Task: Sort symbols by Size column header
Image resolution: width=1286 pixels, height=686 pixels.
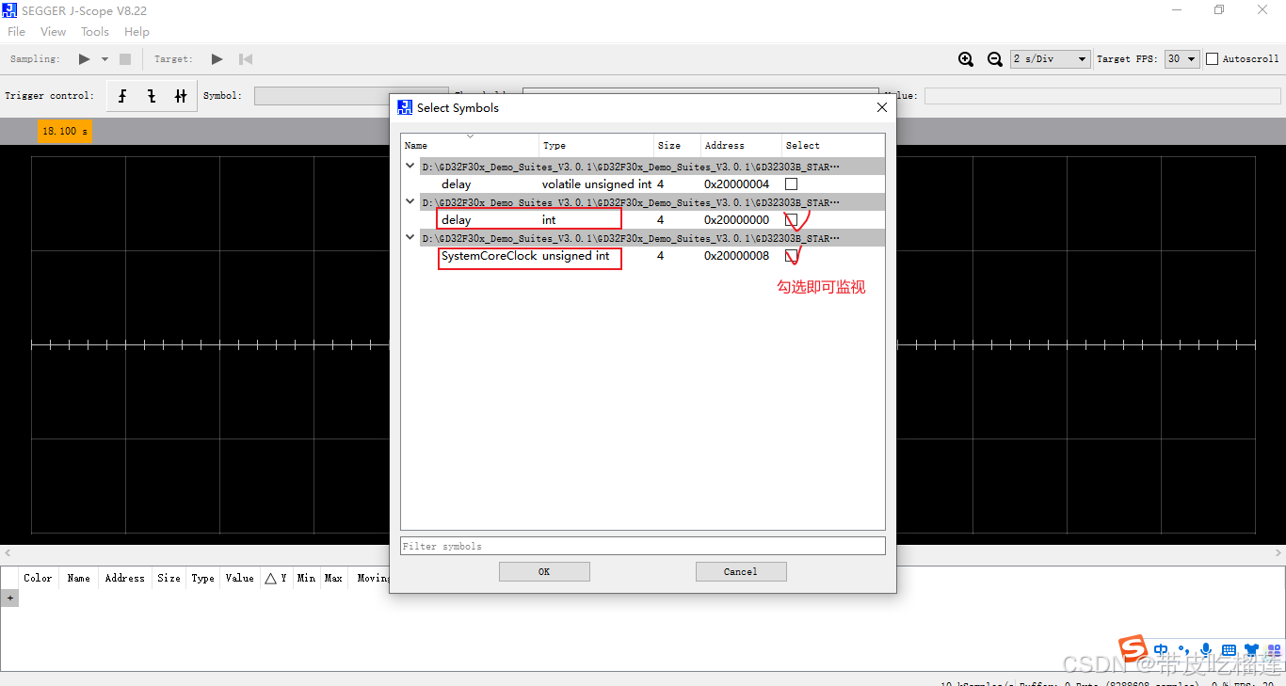Action: click(x=677, y=146)
